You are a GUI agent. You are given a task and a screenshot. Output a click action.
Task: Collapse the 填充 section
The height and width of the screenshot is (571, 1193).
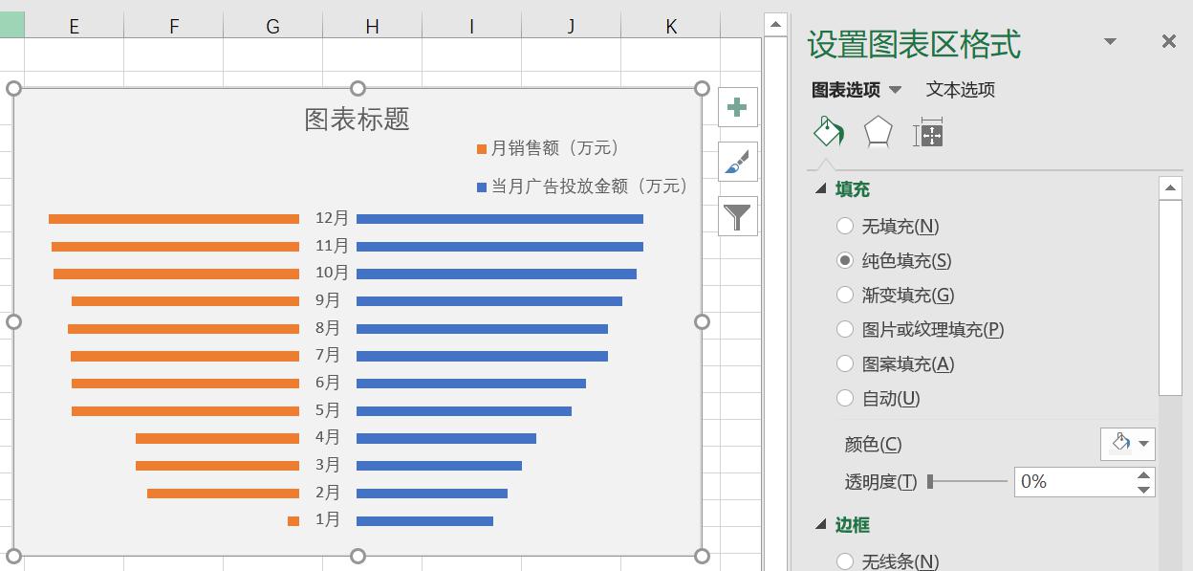pos(820,189)
